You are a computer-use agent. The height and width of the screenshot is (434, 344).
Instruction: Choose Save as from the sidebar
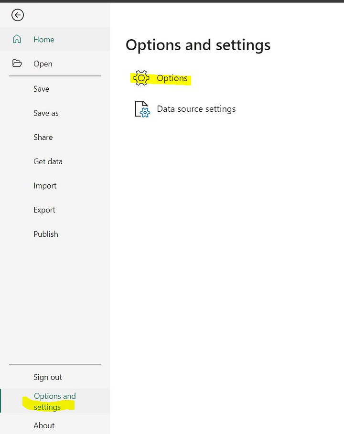(55, 113)
